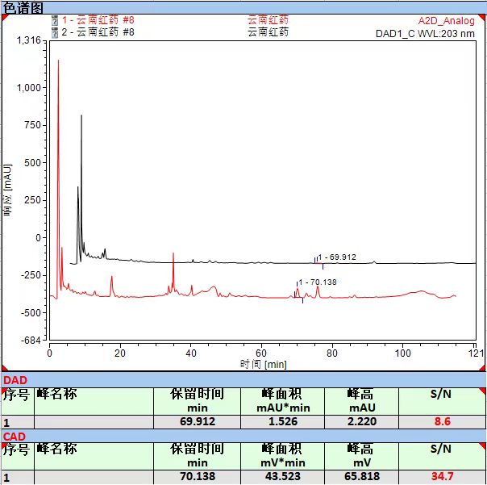Click the DAD 峰面积 column header
This screenshot has height=485, width=487.
(281, 401)
